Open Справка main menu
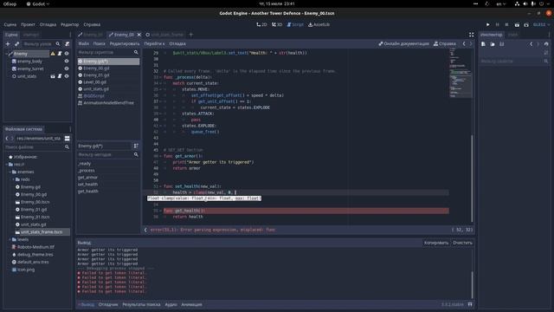The width and height of the screenshot is (554, 312). pyautogui.click(x=92, y=25)
